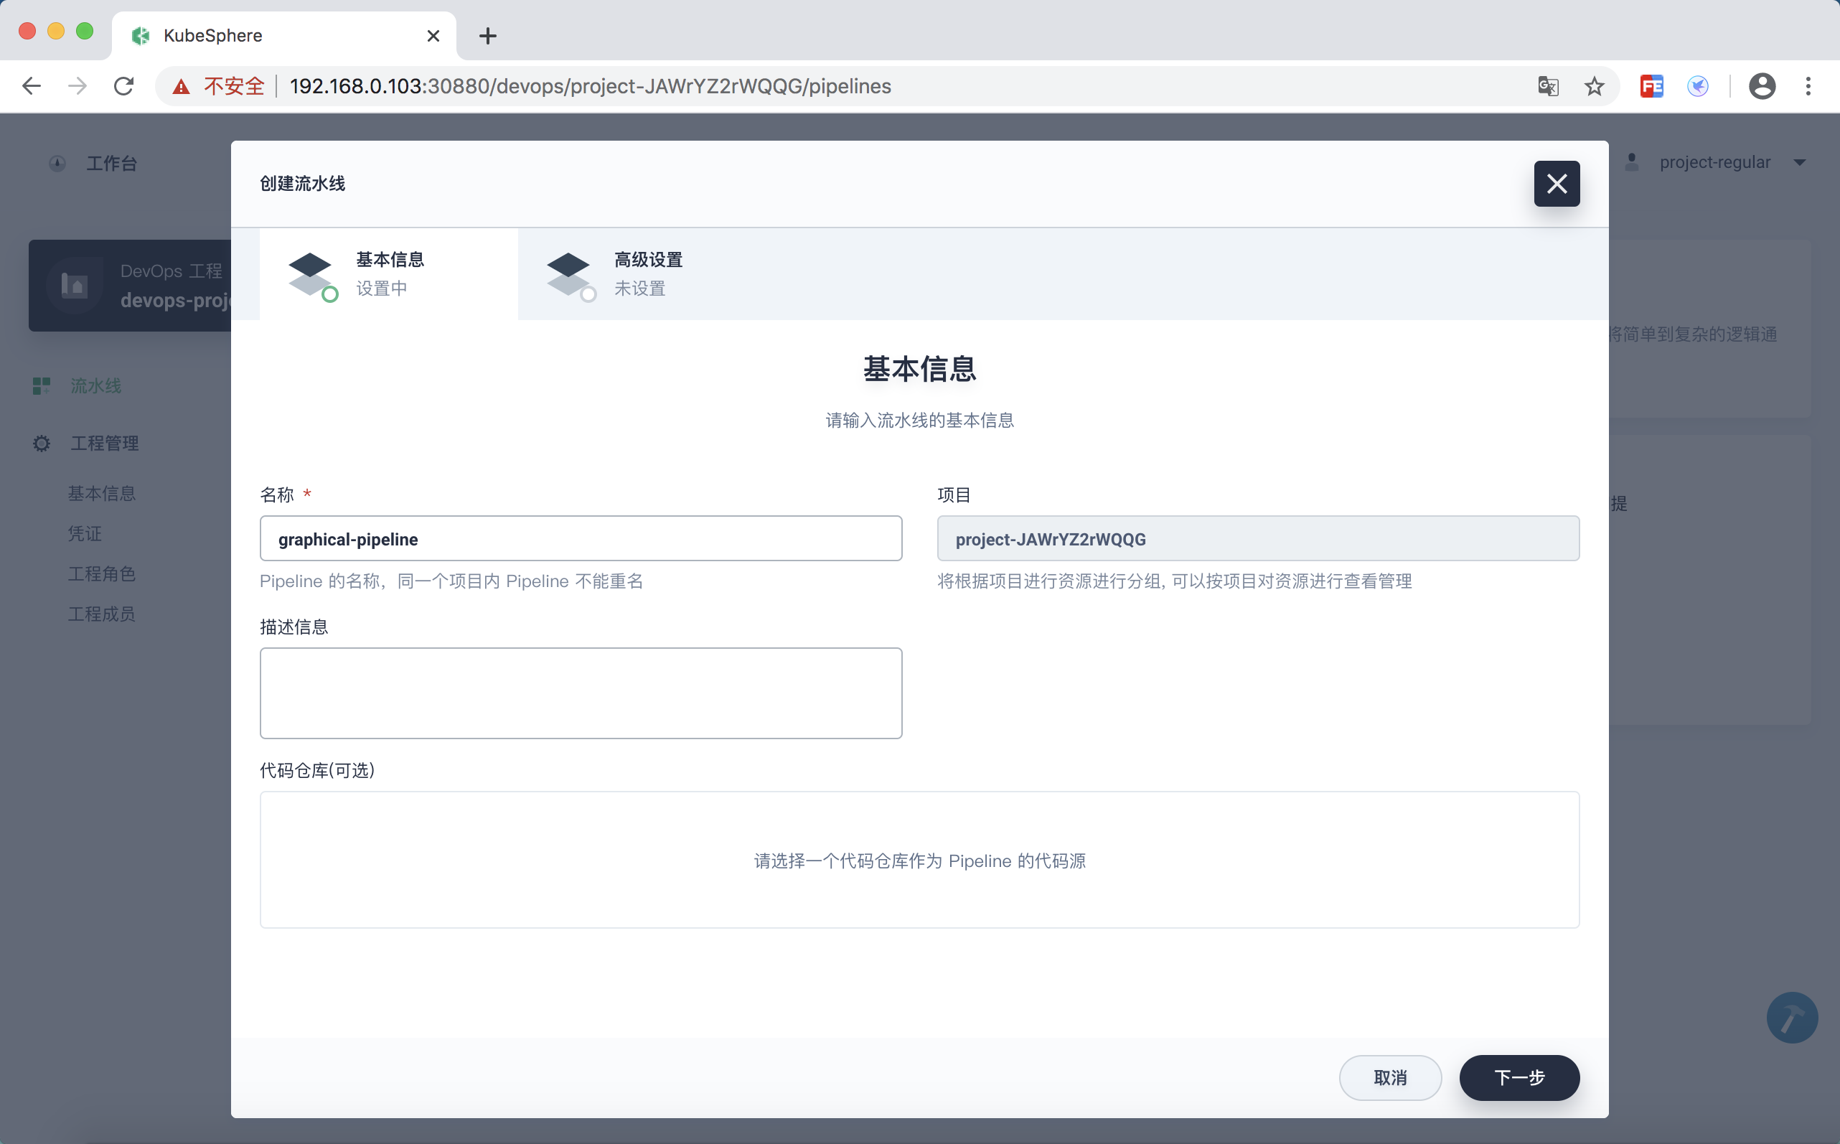Click the red FE browser extension icon
Screen dimensions: 1840x1144
point(1651,86)
